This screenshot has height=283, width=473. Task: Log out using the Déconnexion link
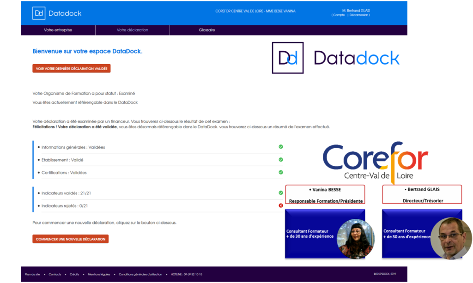point(358,15)
